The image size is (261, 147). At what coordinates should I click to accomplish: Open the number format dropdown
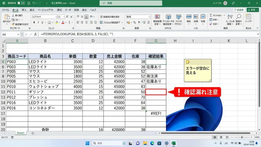coord(149,17)
